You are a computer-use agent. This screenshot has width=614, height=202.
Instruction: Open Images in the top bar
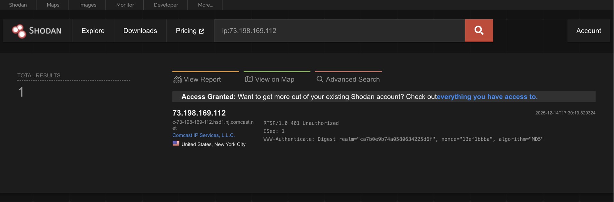click(x=88, y=5)
